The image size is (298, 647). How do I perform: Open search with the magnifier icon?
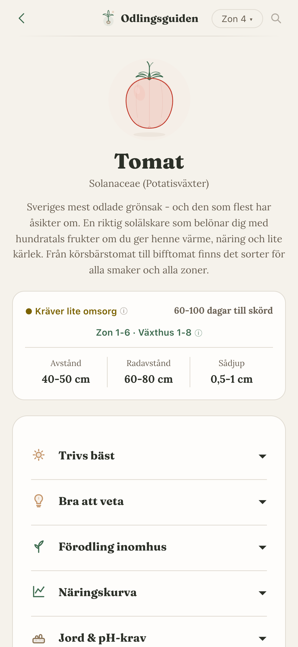pos(276,18)
